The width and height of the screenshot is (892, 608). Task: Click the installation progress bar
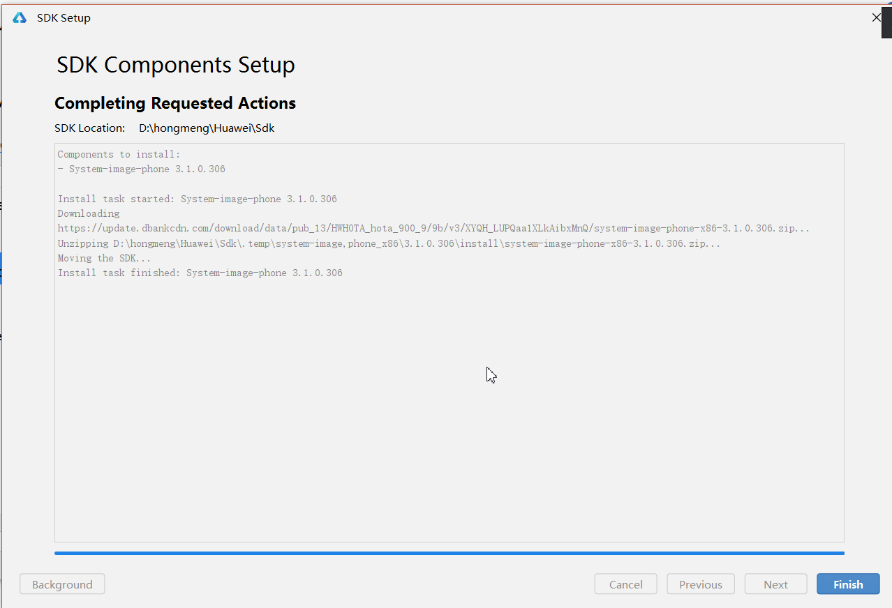pyautogui.click(x=449, y=553)
